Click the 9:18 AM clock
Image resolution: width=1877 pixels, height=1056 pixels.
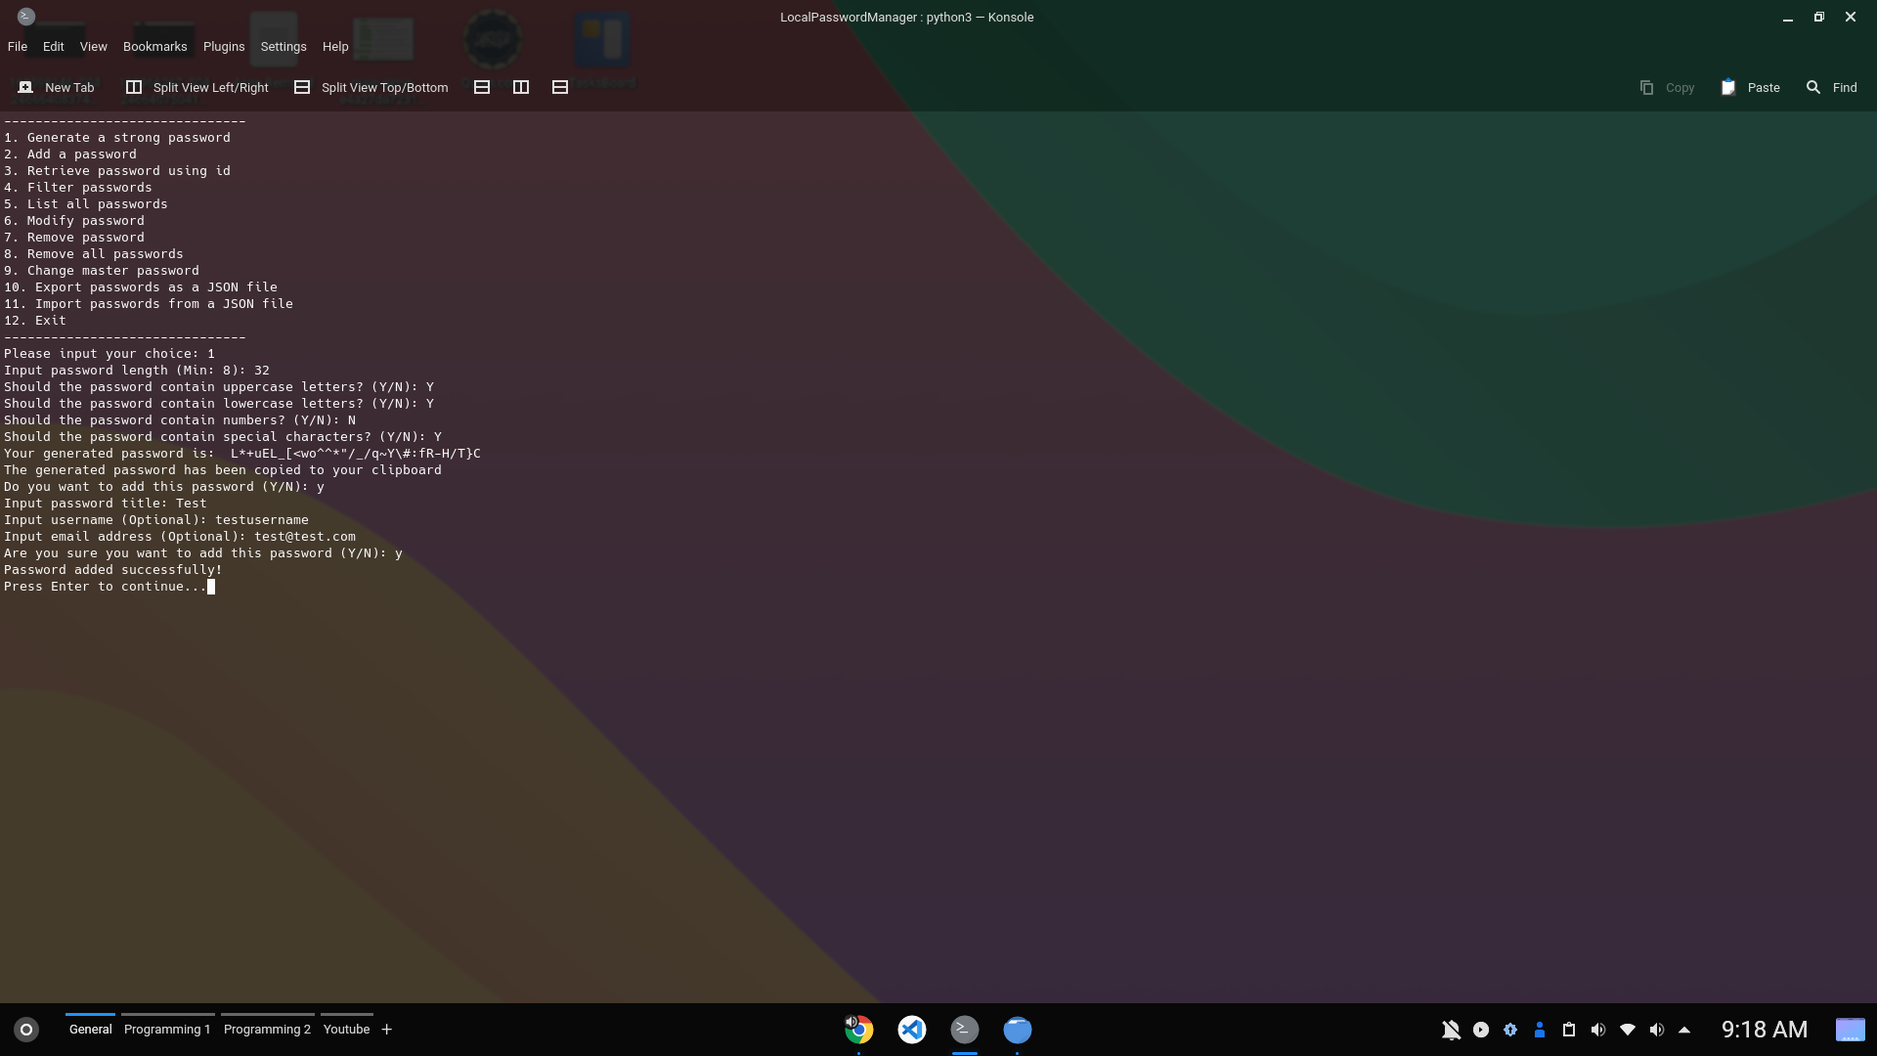tap(1764, 1030)
